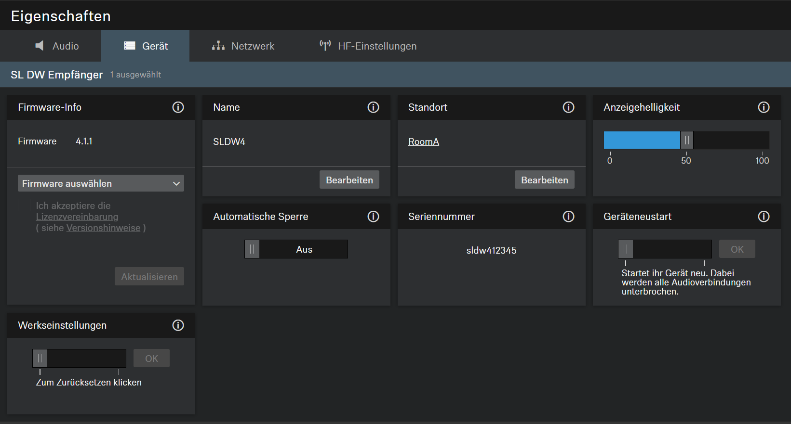
Task: Click the Name panel info icon
Action: coord(373,107)
